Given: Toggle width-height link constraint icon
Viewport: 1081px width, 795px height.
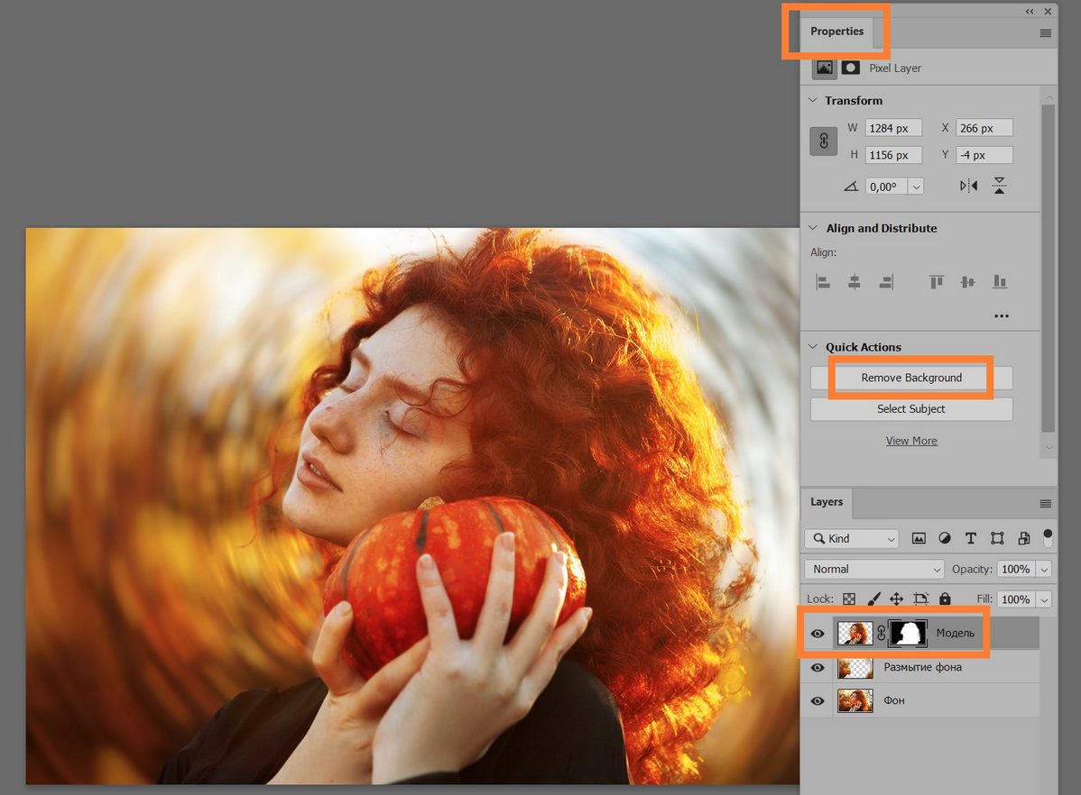Looking at the screenshot, I should (x=823, y=142).
